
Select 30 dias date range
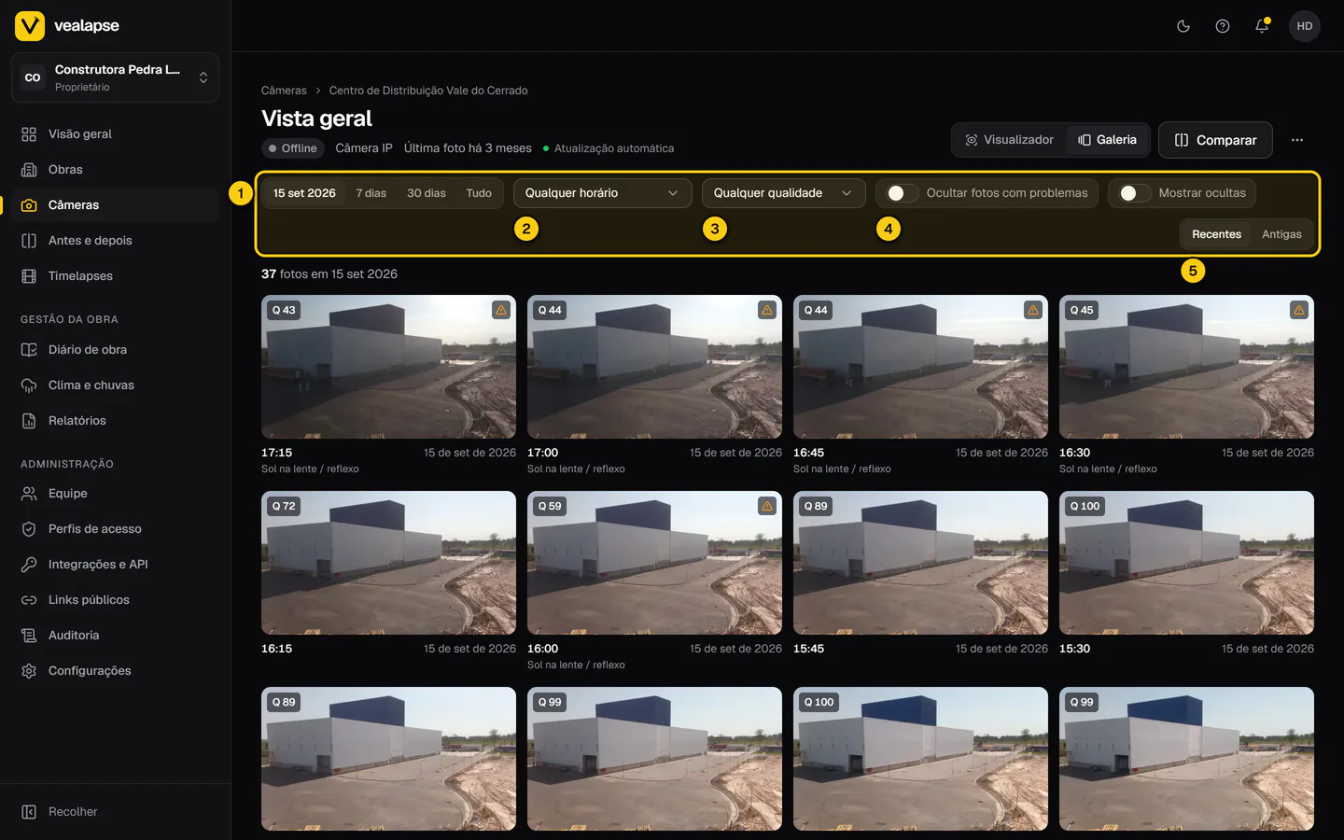coord(426,193)
